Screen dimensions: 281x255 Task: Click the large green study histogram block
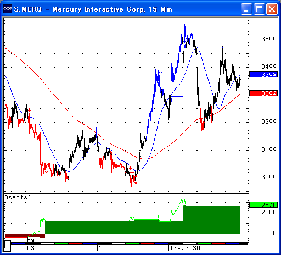tap(211, 220)
